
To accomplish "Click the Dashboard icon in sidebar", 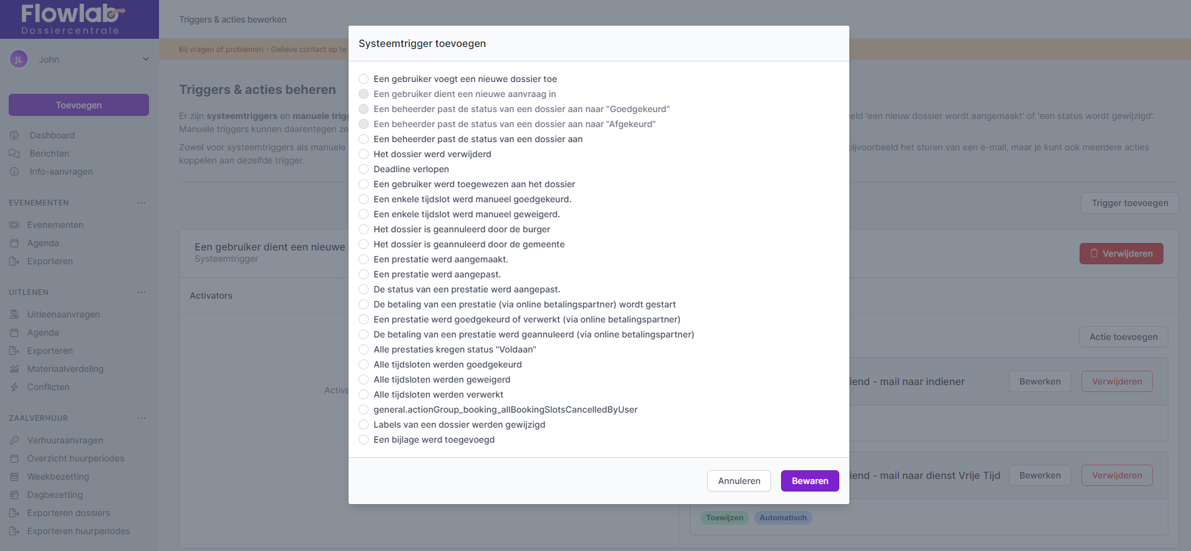I will [14, 135].
